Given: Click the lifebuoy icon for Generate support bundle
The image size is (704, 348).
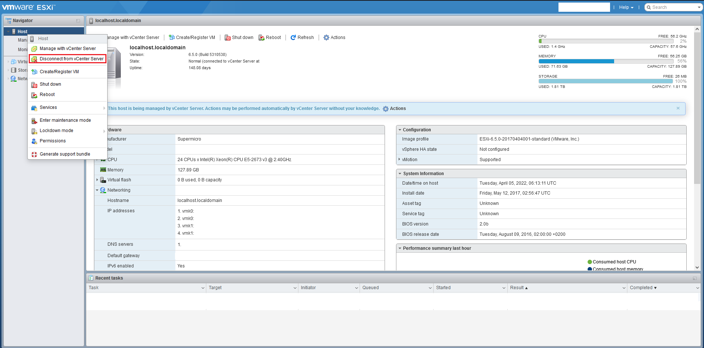Looking at the screenshot, I should pyautogui.click(x=34, y=155).
